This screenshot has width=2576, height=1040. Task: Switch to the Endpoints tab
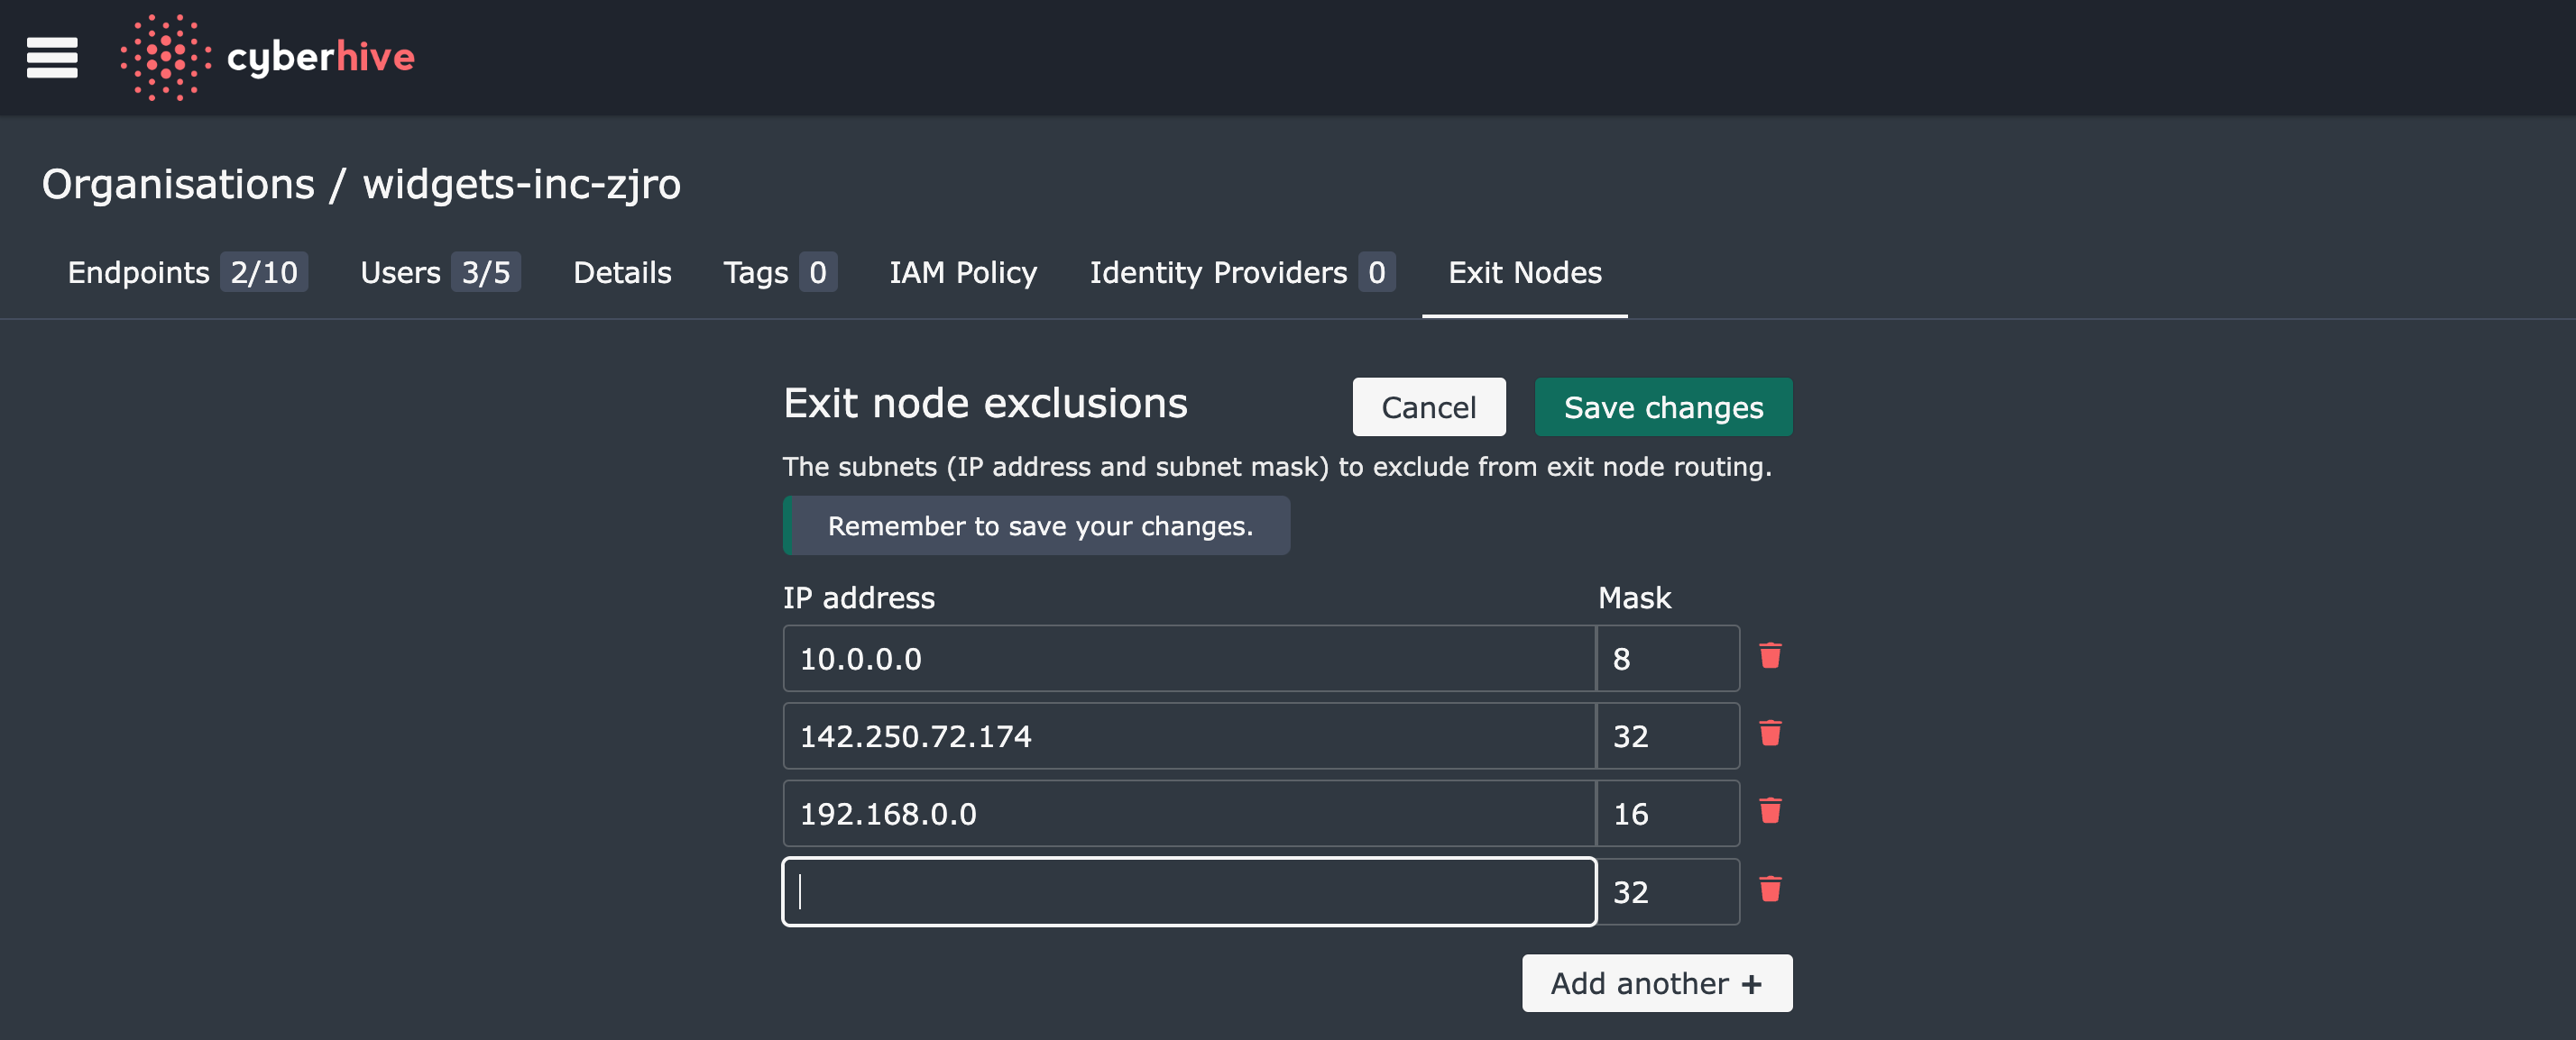[x=186, y=273]
